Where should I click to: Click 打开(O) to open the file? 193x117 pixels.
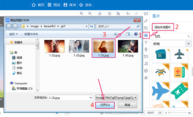tap(105, 105)
